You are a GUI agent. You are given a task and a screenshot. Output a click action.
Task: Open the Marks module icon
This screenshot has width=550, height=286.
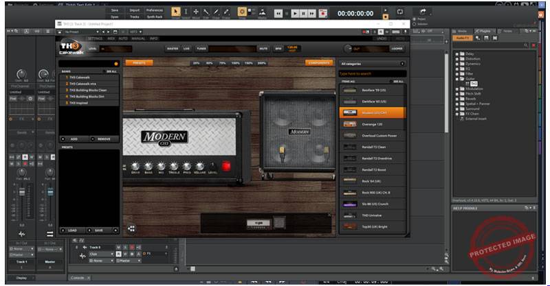pos(262,12)
